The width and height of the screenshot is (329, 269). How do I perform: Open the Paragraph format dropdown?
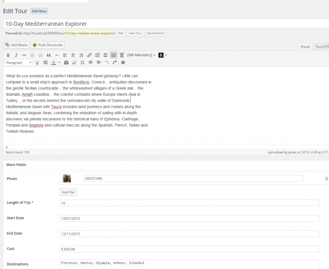tap(19, 62)
